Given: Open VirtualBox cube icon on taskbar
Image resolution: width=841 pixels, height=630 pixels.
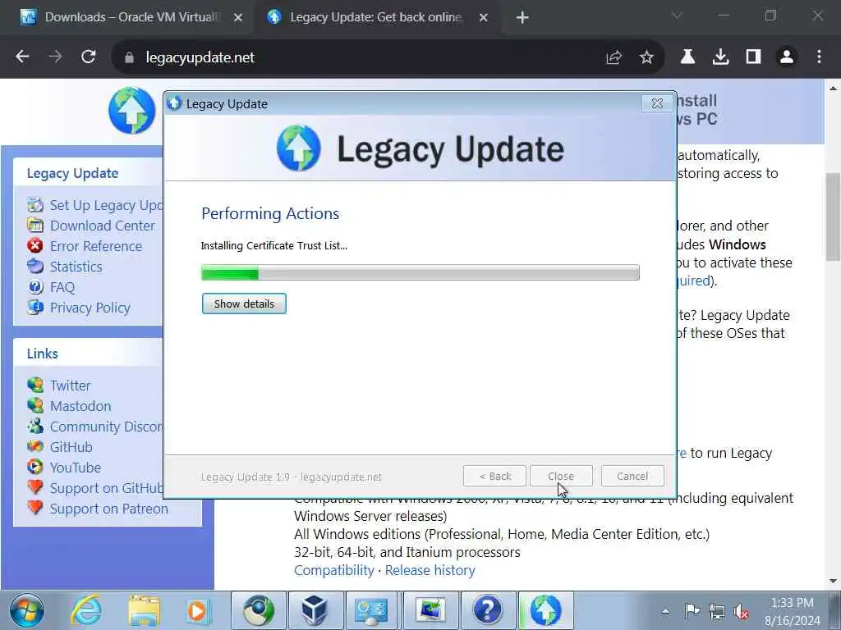Looking at the screenshot, I should (x=315, y=610).
